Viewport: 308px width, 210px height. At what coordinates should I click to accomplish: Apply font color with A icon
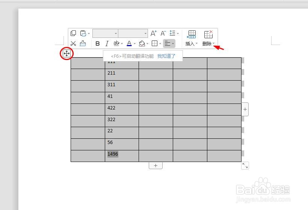pos(129,43)
